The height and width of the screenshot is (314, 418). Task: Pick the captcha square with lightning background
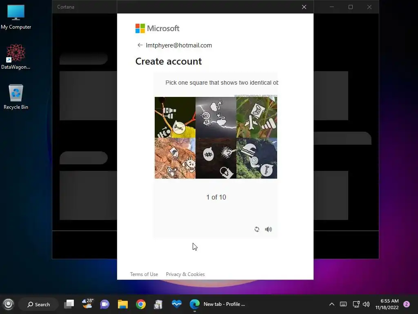216,117
